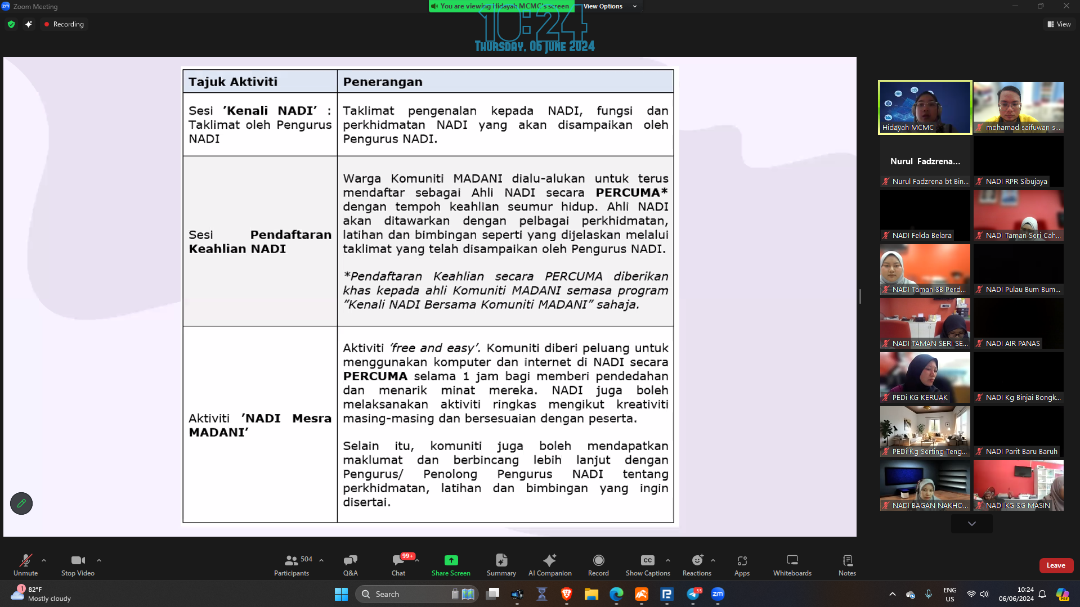
Task: Stop Video camera button
Action: click(78, 565)
